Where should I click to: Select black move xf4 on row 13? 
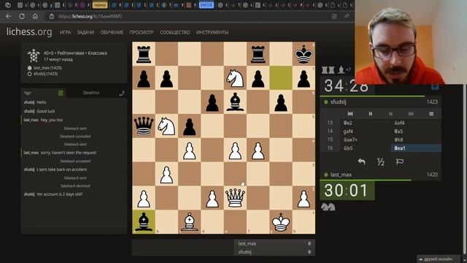pyautogui.click(x=416, y=123)
